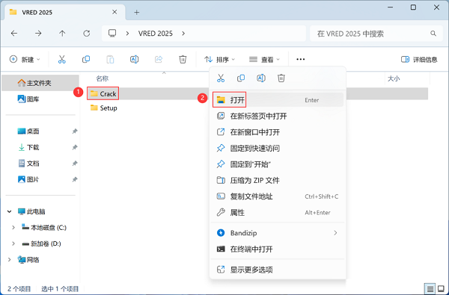Switch to large thumbnails view icon in status bar
This screenshot has width=449, height=295.
pos(442,289)
